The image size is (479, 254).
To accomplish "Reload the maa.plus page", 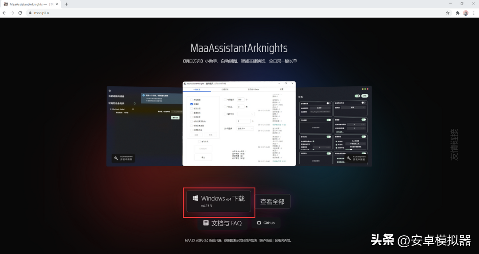I will pyautogui.click(x=20, y=13).
